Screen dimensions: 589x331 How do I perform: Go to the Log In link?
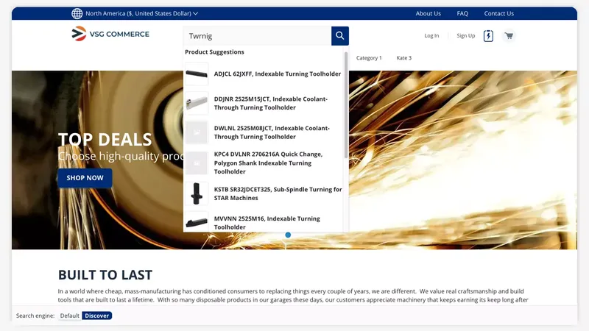[431, 36]
